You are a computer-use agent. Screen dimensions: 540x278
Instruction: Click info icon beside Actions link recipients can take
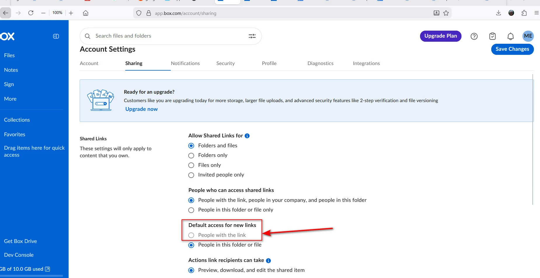[x=268, y=260]
